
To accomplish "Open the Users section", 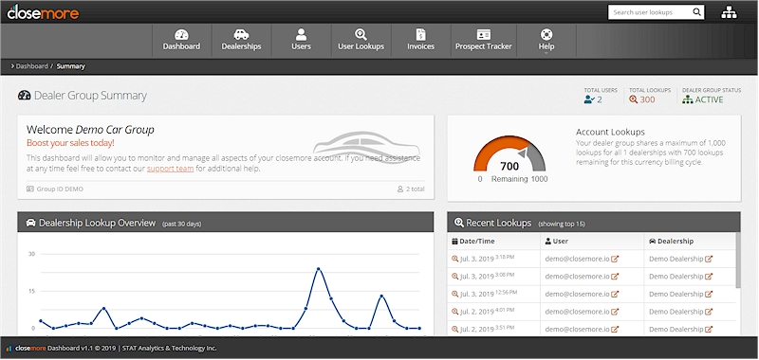I will (x=301, y=41).
